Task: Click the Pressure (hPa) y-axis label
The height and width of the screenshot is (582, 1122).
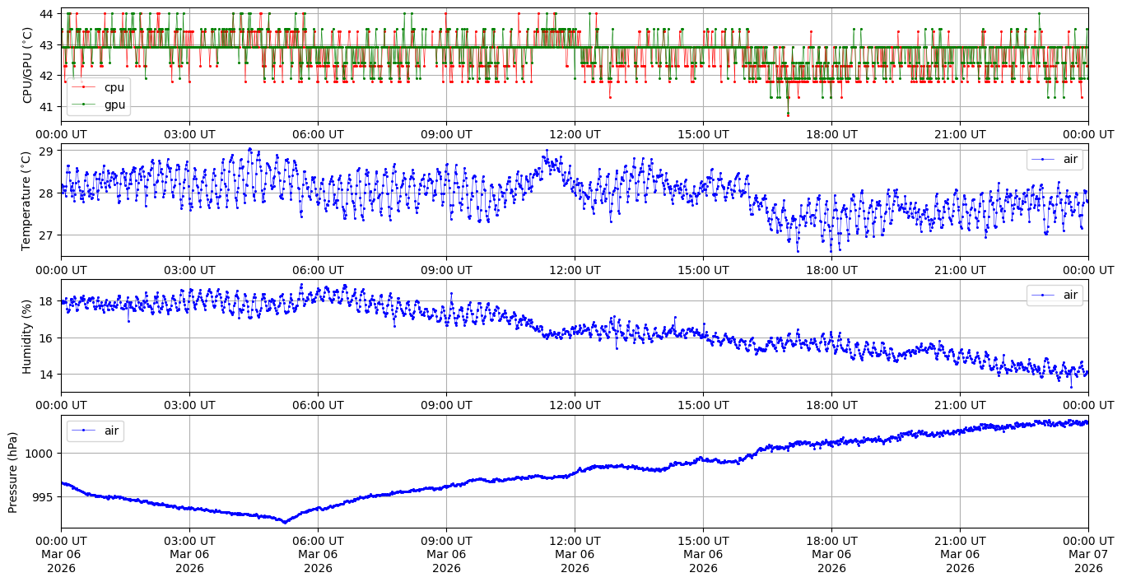Action: [13, 472]
